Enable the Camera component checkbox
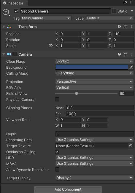The width and height of the screenshot is (135, 193). pos(15,54)
